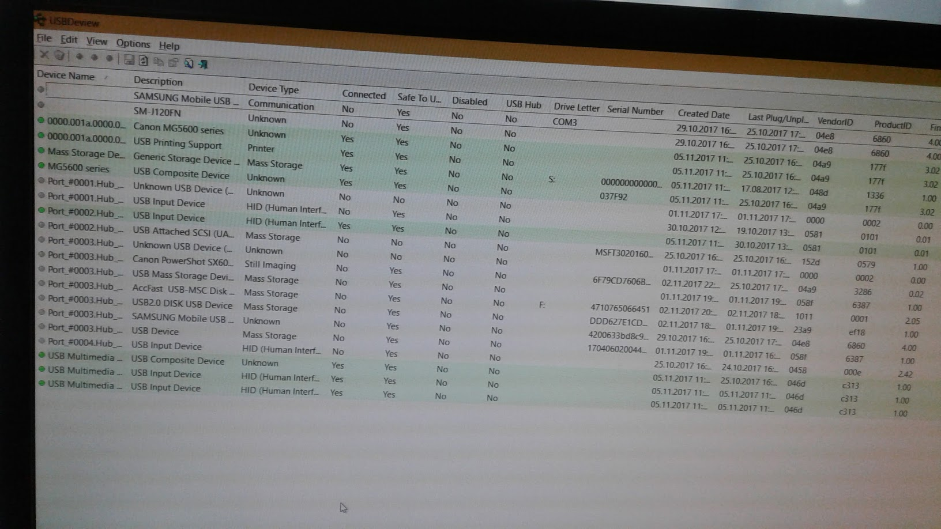Open the Edit menu
Screen dimensions: 941x529
coord(69,40)
